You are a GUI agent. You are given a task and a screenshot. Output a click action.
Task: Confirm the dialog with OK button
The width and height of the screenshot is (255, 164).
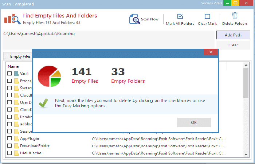click(194, 122)
